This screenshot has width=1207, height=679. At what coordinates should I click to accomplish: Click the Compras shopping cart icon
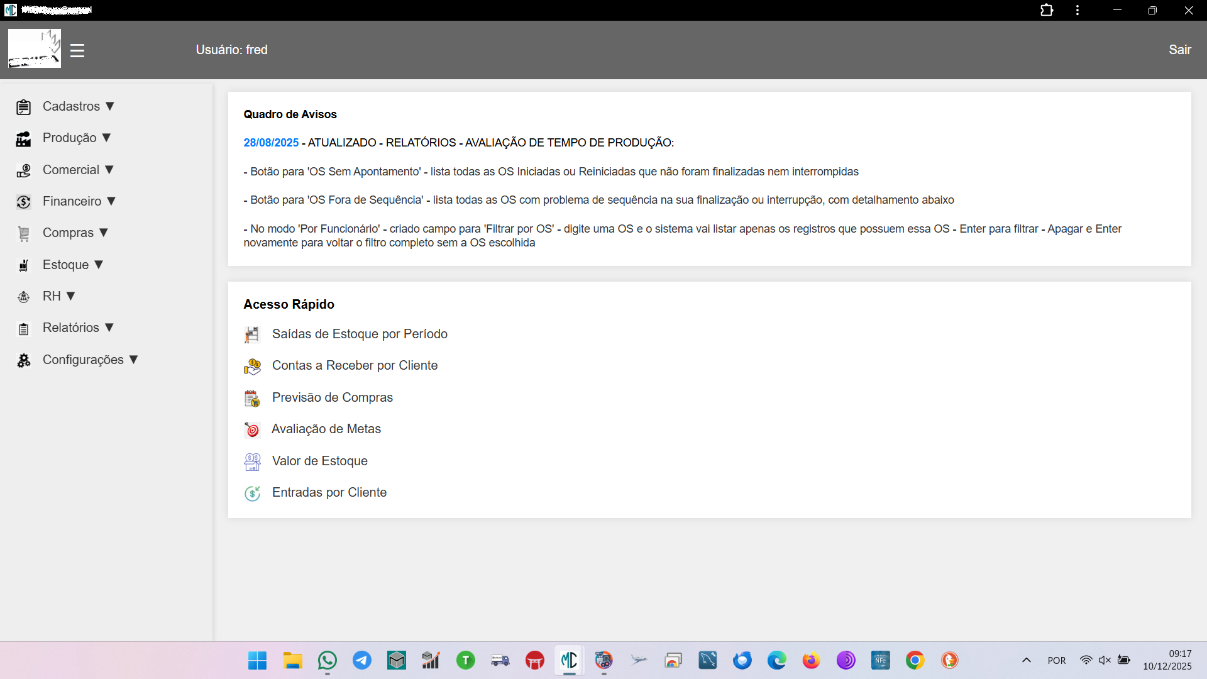(x=23, y=233)
